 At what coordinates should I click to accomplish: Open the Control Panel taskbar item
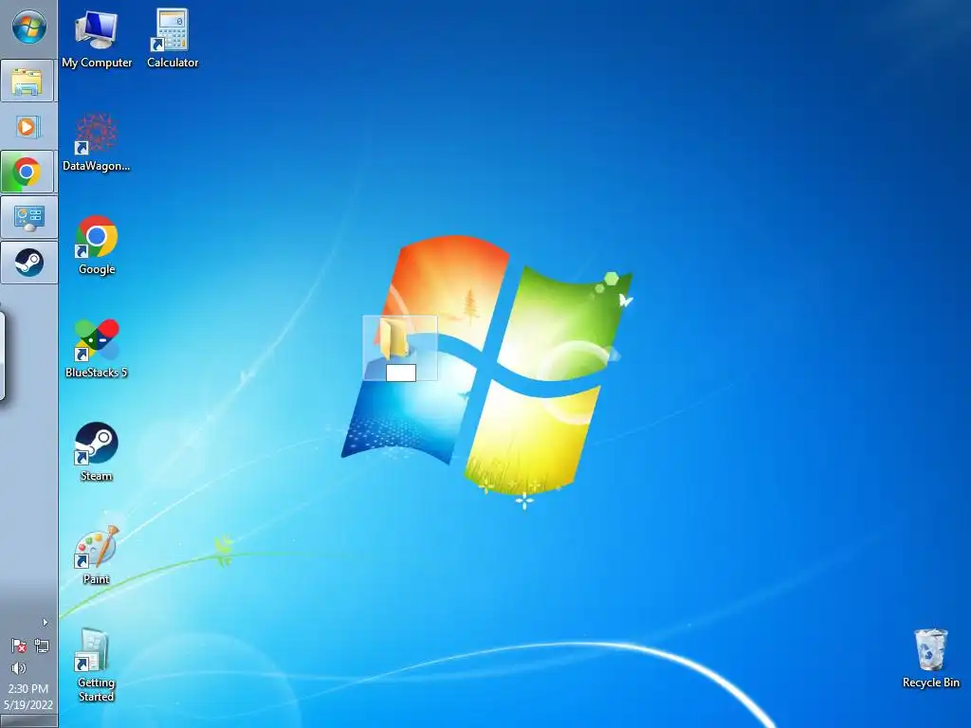point(28,217)
